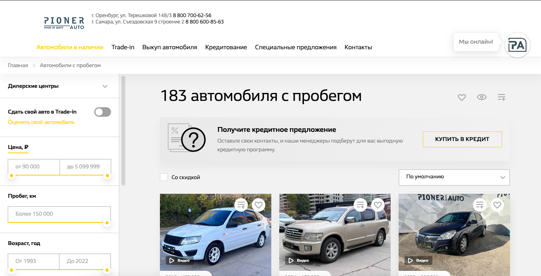Click the "Купить в кредит" button
The width and height of the screenshot is (541, 276).
[x=462, y=139]
